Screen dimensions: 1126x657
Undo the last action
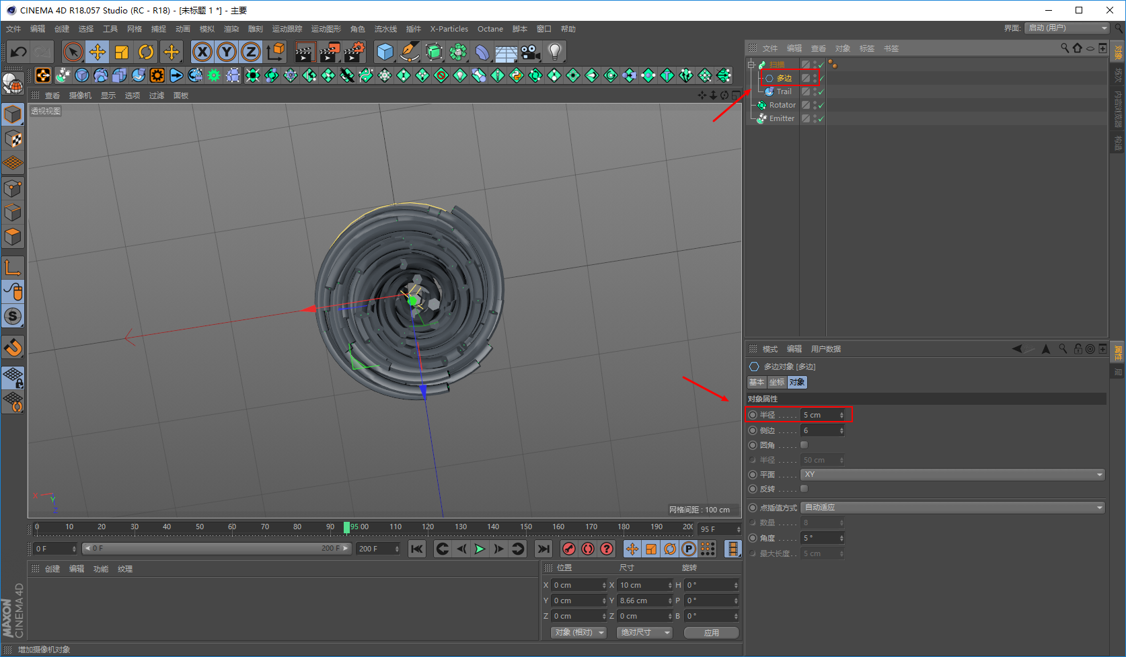[18, 52]
